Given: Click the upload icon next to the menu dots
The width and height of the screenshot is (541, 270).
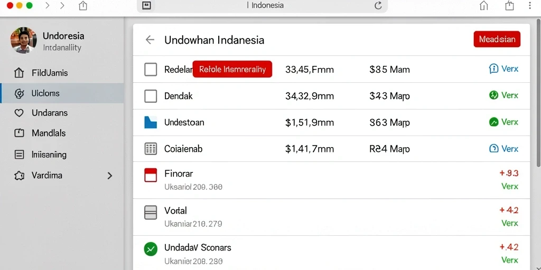Looking at the screenshot, I should 510,5.
